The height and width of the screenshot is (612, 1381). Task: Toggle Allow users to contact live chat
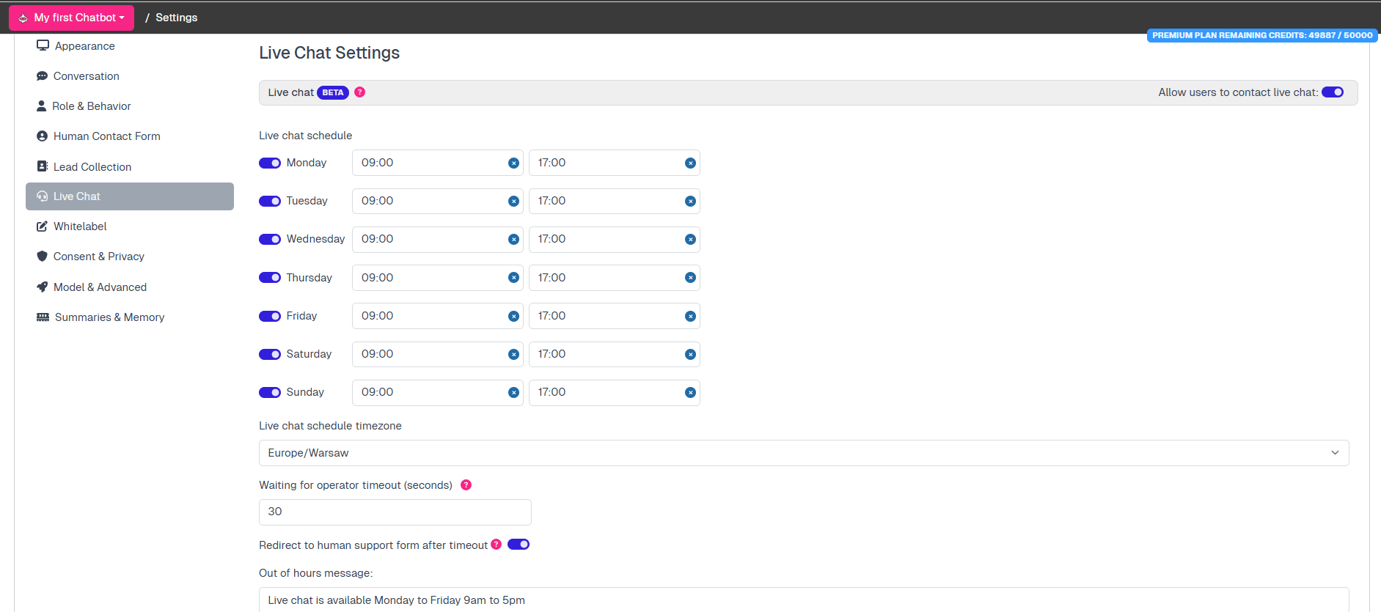click(x=1332, y=92)
